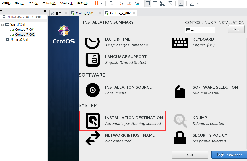Switch to the Centos_7_001 tab
247x161 pixels.
[84, 13]
